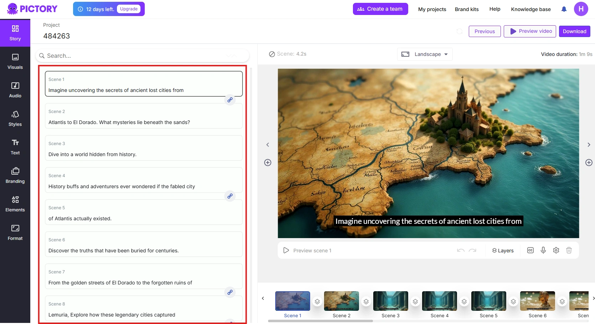Click the microphone voice-over icon
The width and height of the screenshot is (595, 324).
543,250
